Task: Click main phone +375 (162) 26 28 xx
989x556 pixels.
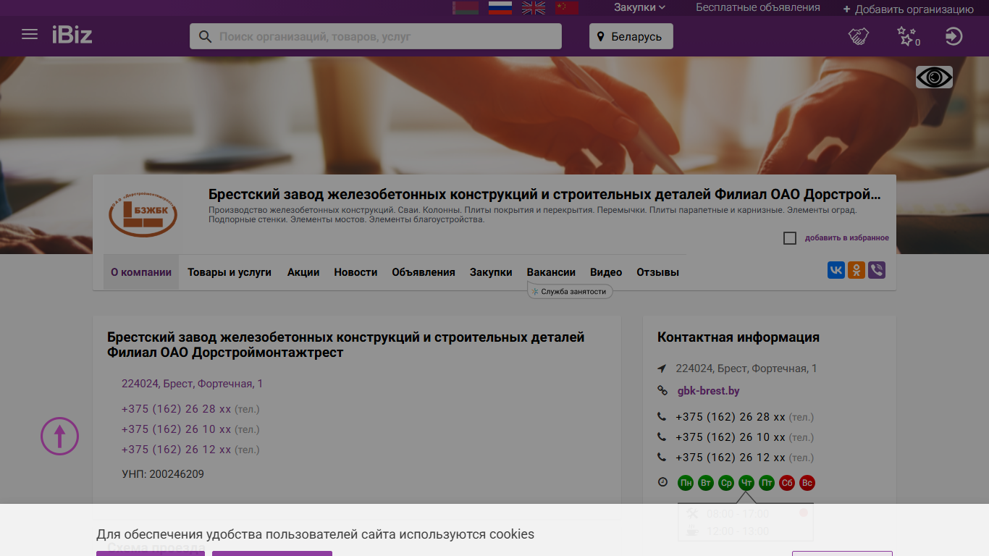Action: [x=177, y=409]
